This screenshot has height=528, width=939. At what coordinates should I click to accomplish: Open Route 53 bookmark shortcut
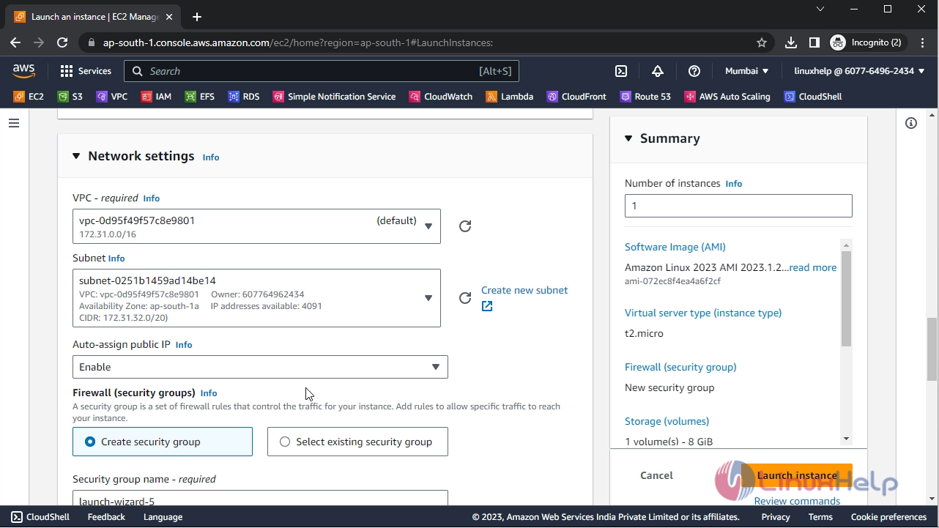645,97
